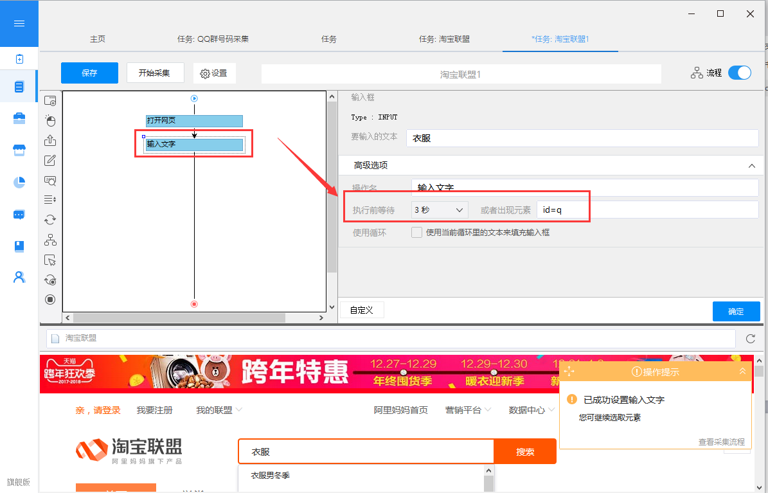Screen dimensions: 768x493
Task: Click the orange 搜索 search button
Action: point(525,452)
